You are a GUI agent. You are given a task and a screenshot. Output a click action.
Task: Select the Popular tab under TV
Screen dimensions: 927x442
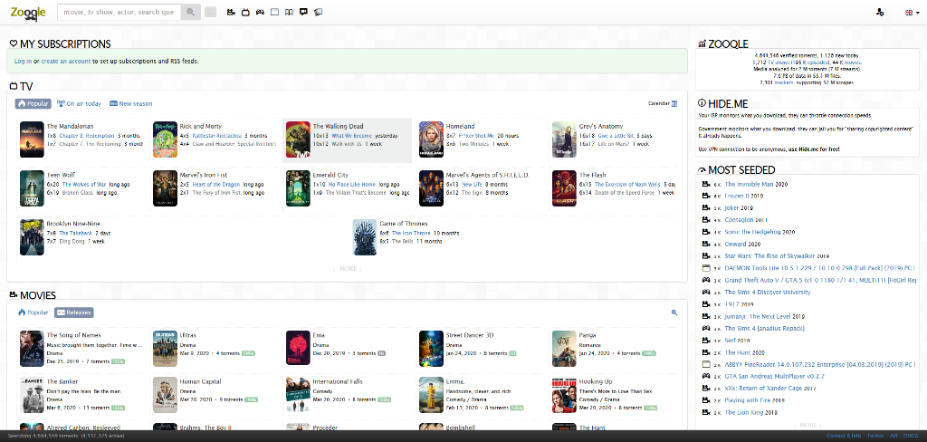(x=33, y=103)
